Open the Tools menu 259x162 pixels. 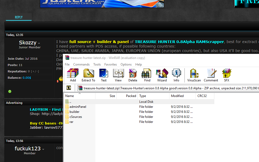click(97, 64)
